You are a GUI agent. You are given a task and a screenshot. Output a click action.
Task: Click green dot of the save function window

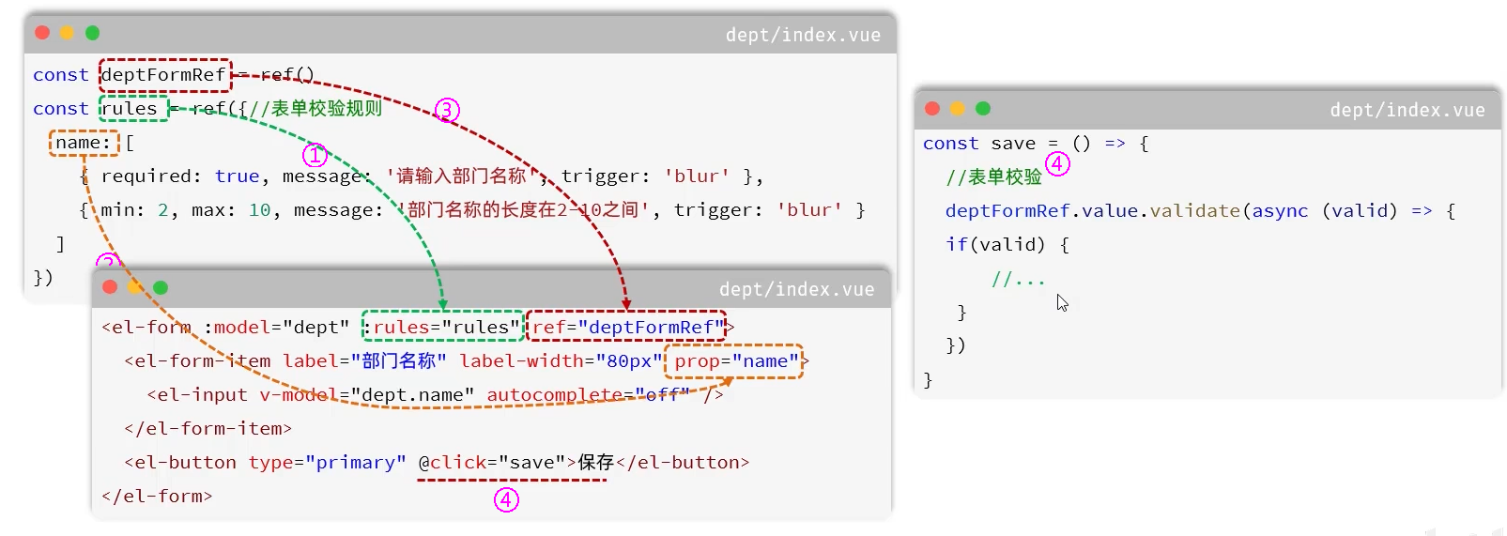pyautogui.click(x=983, y=109)
